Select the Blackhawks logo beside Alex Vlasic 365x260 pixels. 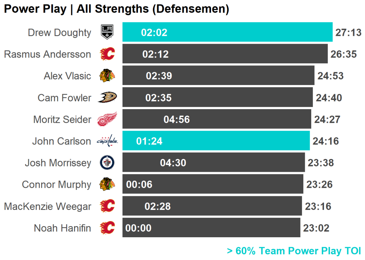107,76
